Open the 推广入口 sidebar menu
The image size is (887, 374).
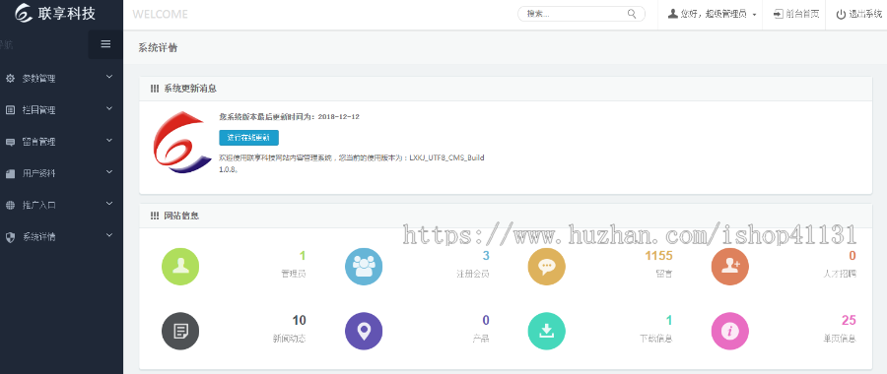61,205
